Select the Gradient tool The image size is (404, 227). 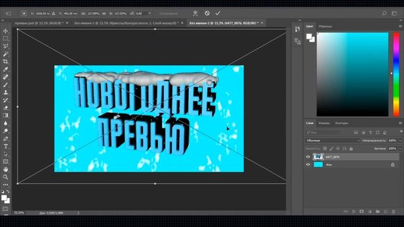tap(6, 115)
